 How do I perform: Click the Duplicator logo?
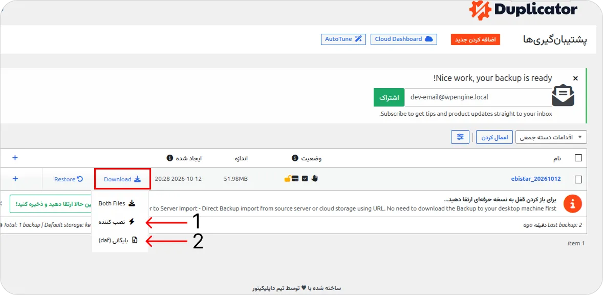(x=523, y=10)
